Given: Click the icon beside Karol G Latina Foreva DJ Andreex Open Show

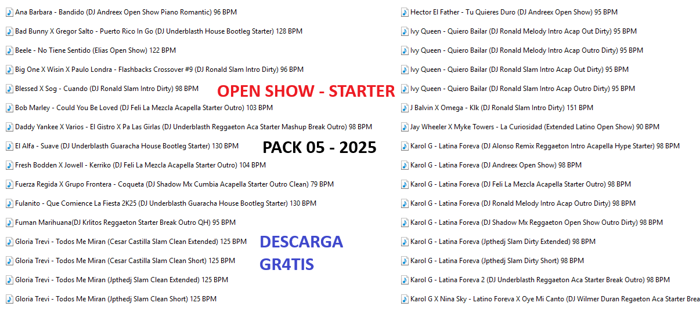Looking at the screenshot, I should tap(405, 165).
